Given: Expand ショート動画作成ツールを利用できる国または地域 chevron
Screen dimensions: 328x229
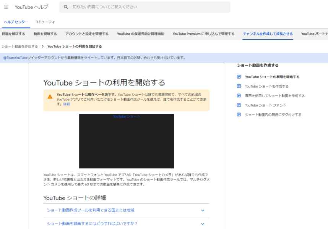Looking at the screenshot, I should coord(203,210).
